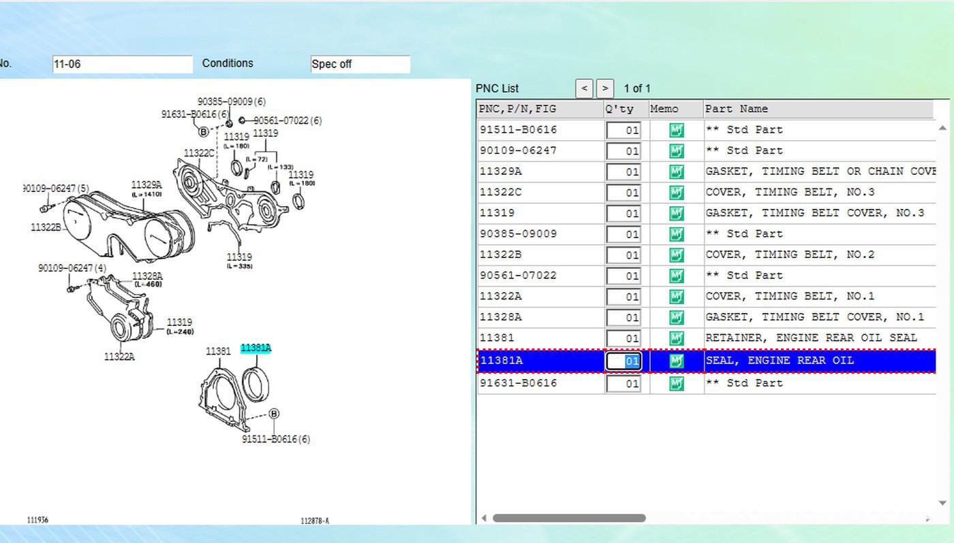The width and height of the screenshot is (954, 543).
Task: Click the list's scroll-down arrow
Action: [x=943, y=504]
